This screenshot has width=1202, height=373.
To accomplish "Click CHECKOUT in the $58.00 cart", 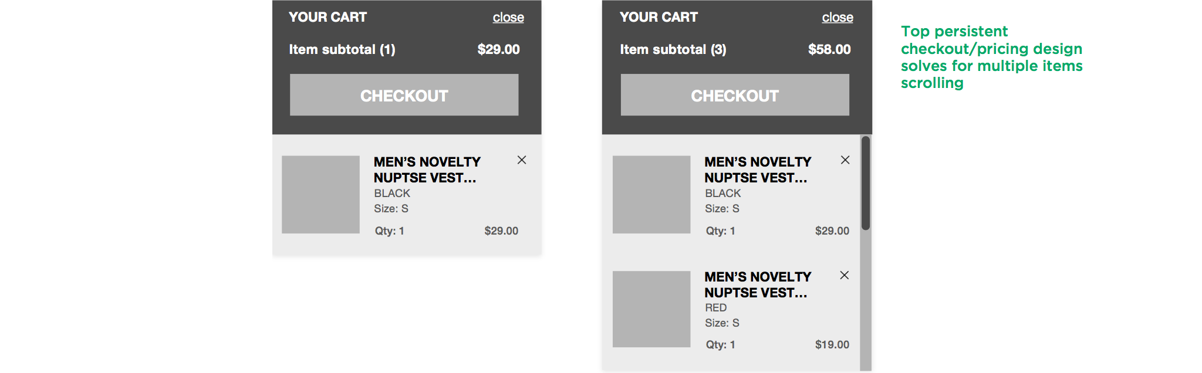I will tap(735, 95).
